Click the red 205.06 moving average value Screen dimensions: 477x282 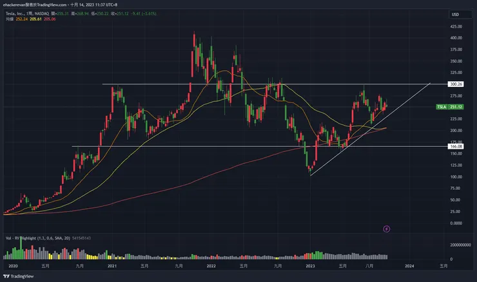50,19
